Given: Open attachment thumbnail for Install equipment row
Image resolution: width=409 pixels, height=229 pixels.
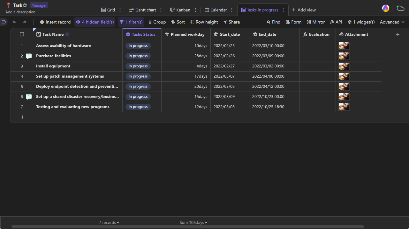Looking at the screenshot, I should click(x=344, y=66).
